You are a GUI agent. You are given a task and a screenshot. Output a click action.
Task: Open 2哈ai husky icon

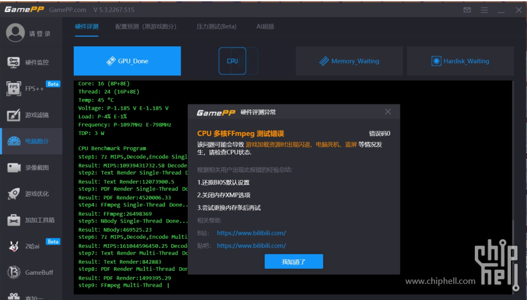pos(14,246)
